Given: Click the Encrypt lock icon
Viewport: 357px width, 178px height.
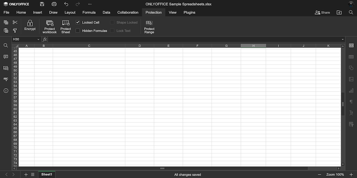Looking at the screenshot, I should coord(30,23).
